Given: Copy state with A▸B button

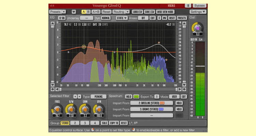Looking at the screenshot, I should 96,12.
